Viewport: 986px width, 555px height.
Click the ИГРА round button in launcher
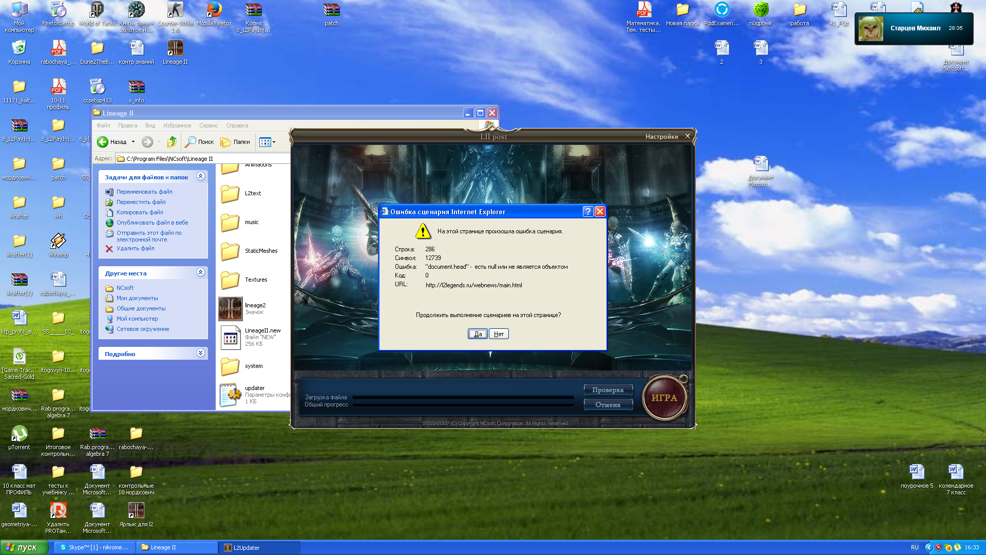tap(665, 398)
